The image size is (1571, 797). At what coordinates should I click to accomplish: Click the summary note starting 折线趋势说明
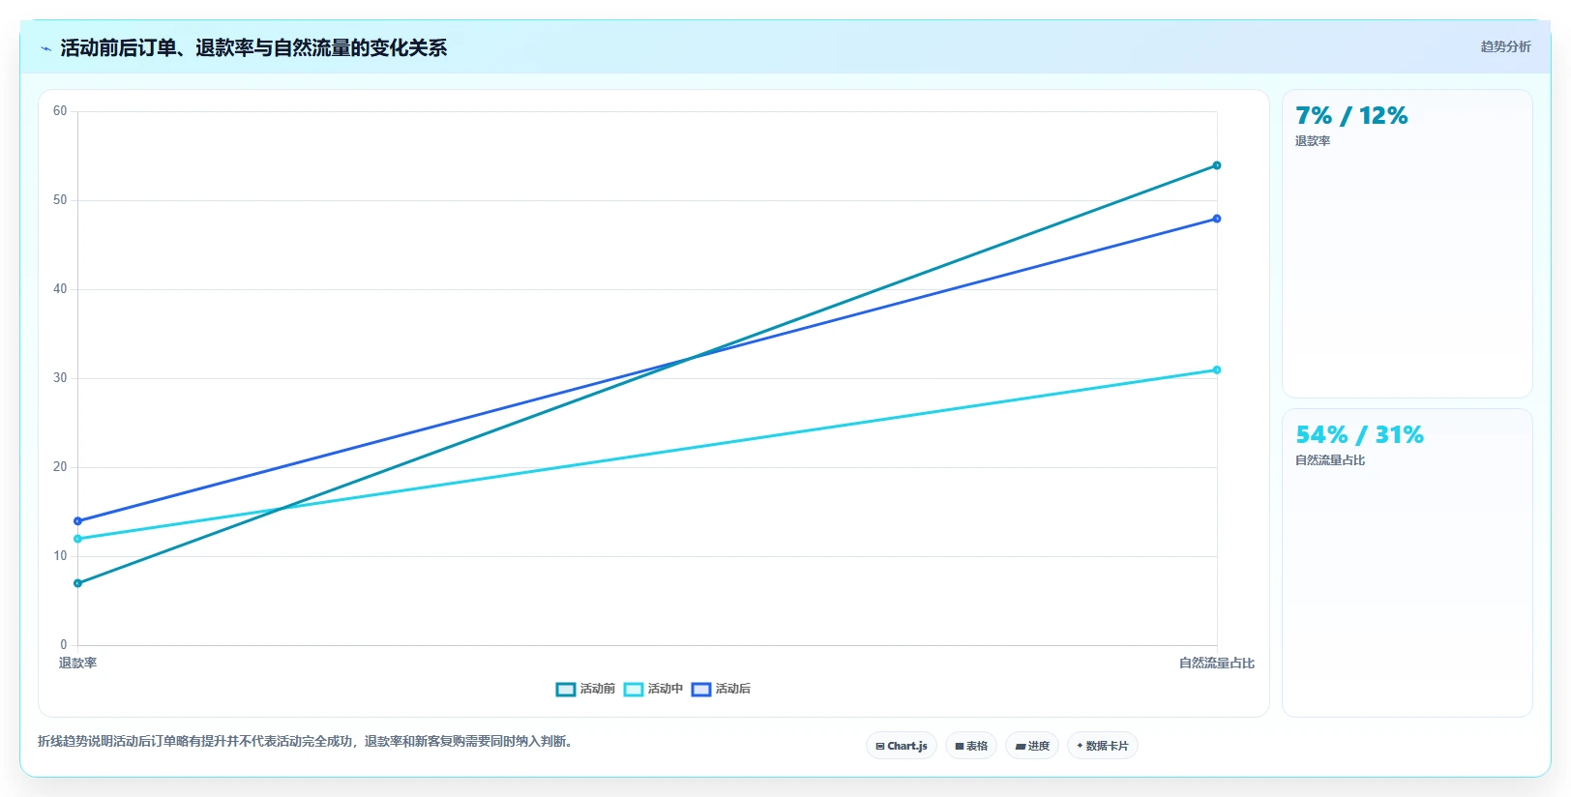(x=306, y=742)
